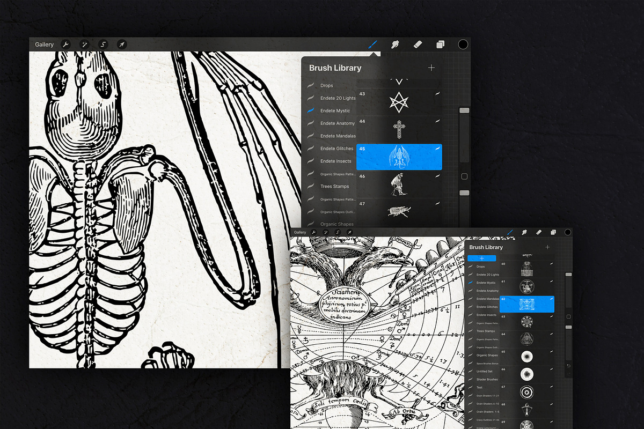Choose brush 47 beetle stamp

pyautogui.click(x=399, y=211)
